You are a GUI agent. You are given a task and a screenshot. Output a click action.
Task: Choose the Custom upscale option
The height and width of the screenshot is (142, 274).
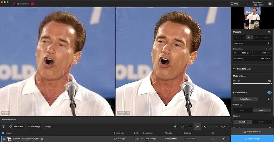(x=265, y=37)
